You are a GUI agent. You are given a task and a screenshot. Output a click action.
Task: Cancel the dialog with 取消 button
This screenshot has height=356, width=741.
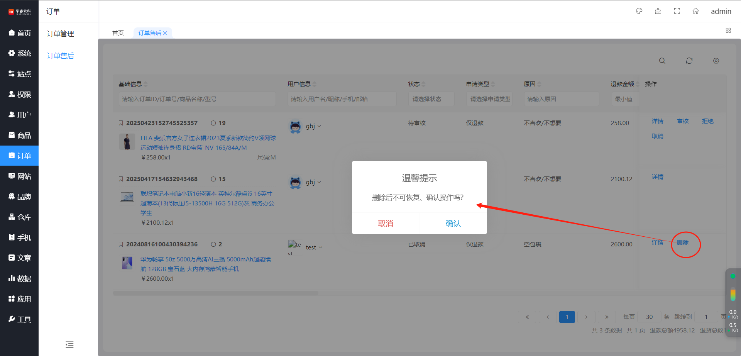point(386,224)
